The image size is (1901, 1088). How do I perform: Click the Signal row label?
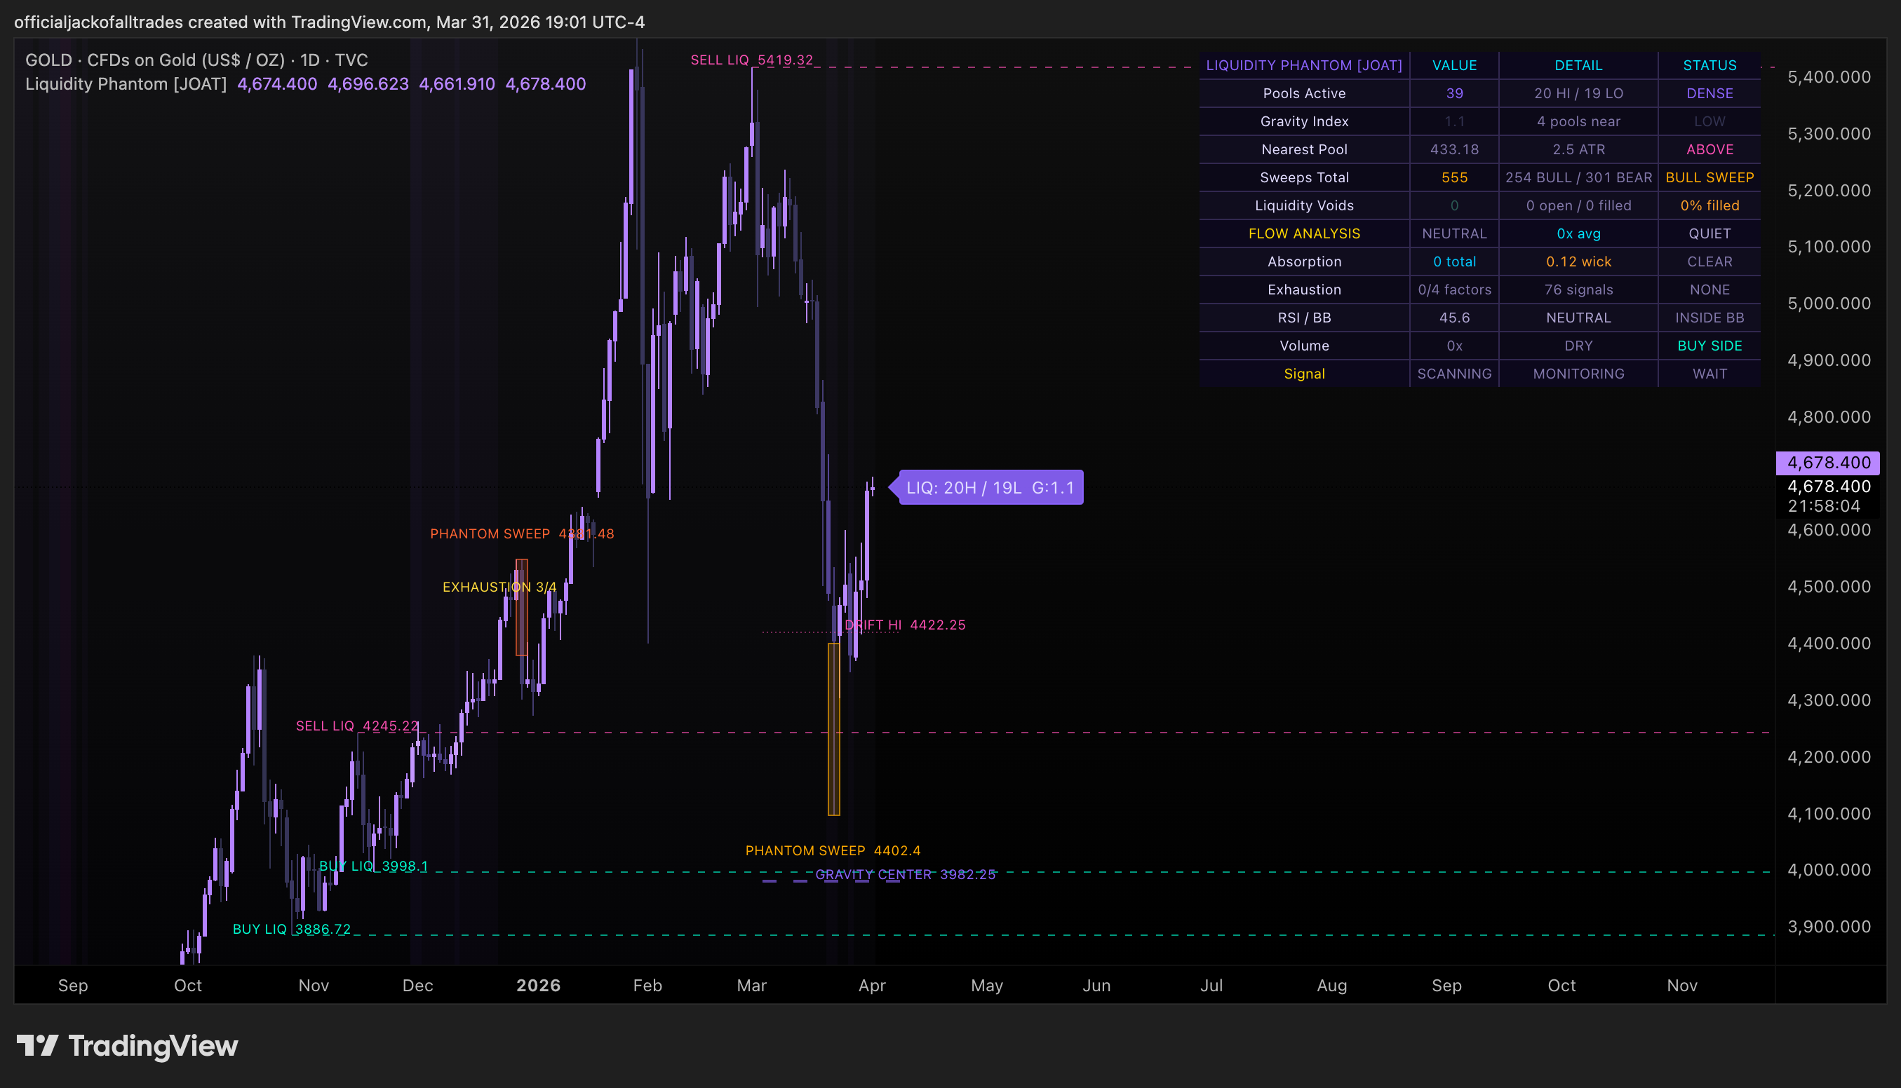coord(1304,374)
